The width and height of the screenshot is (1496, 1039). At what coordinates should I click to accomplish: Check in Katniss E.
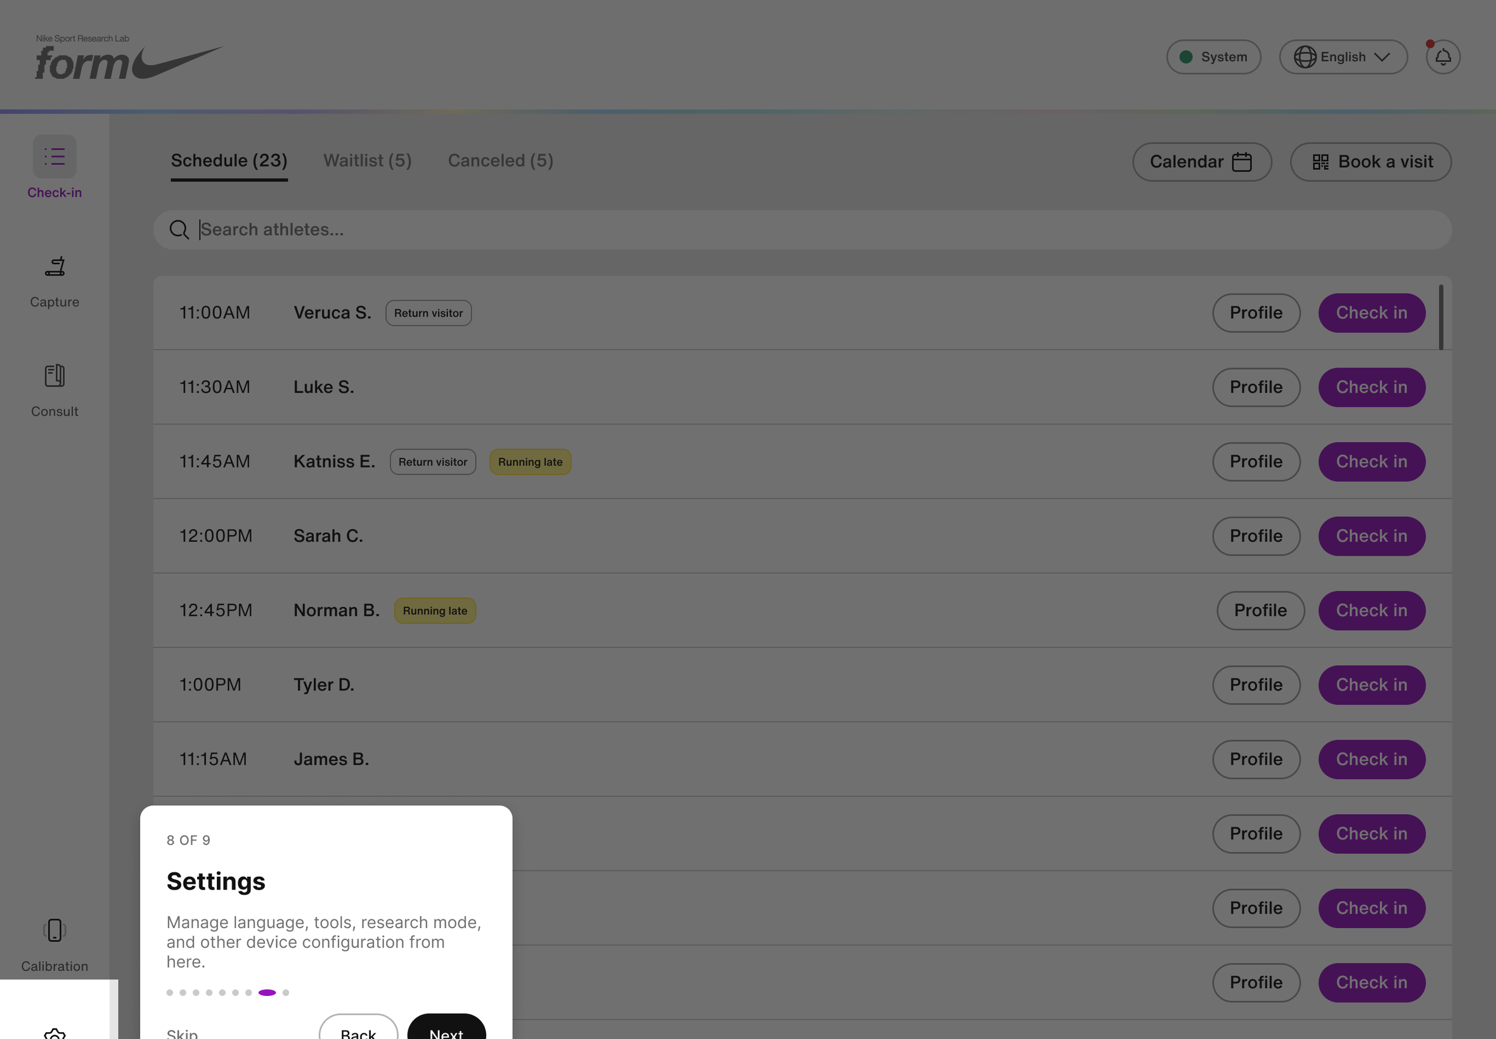pyautogui.click(x=1371, y=462)
